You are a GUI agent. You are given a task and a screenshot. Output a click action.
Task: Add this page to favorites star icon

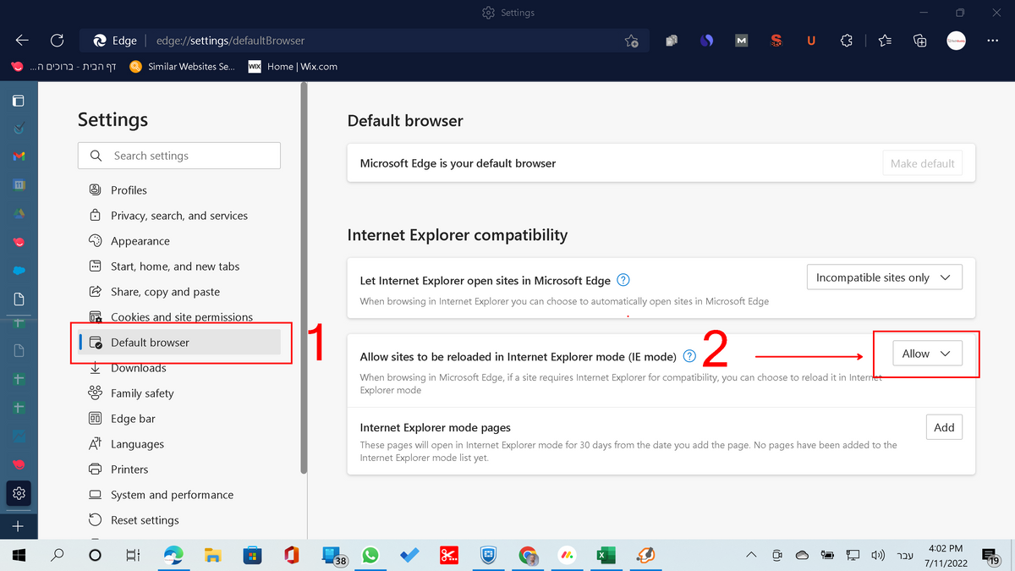631,41
